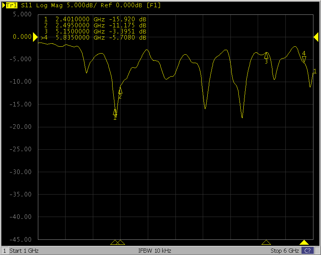Select active marker 4 triangle on trace

tap(304, 59)
